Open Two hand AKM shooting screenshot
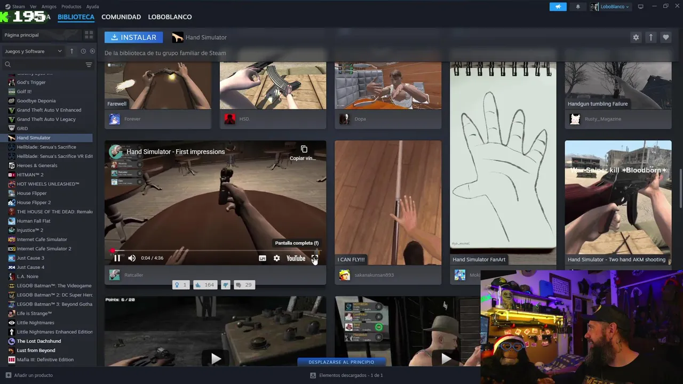This screenshot has width=683, height=384. (x=618, y=202)
